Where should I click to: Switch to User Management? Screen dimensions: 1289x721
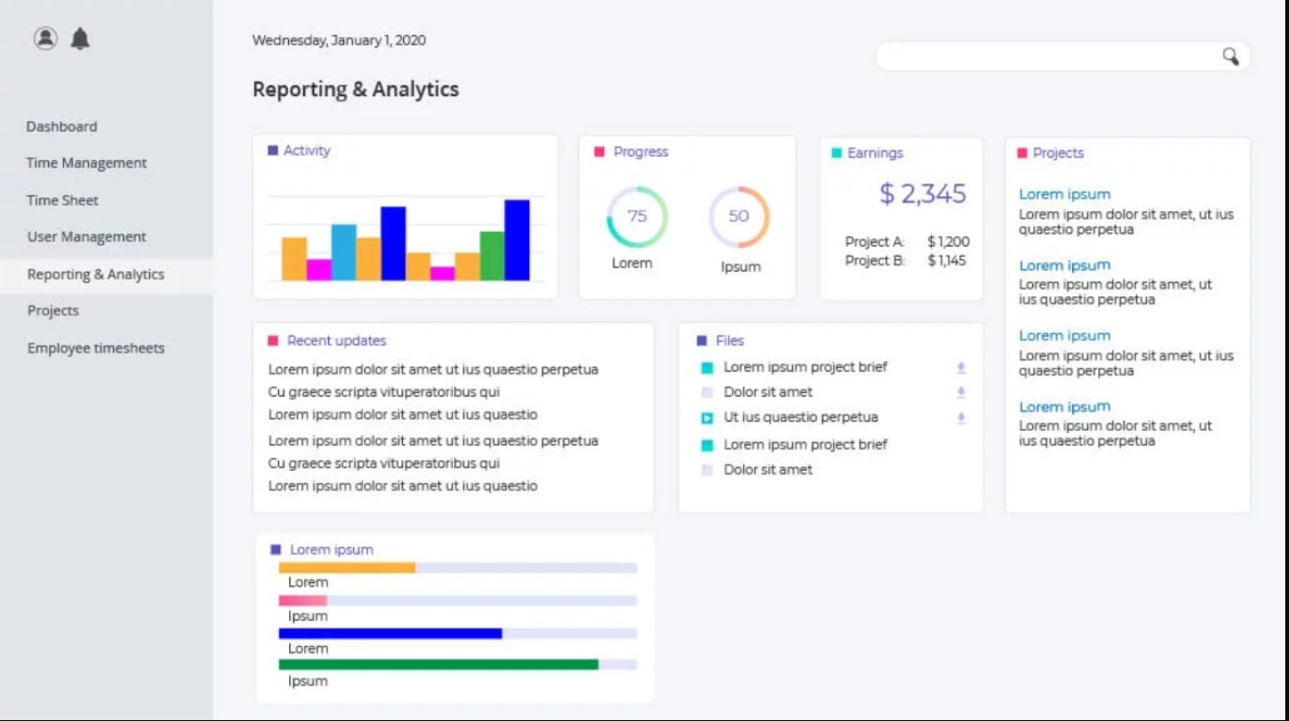pyautogui.click(x=85, y=236)
